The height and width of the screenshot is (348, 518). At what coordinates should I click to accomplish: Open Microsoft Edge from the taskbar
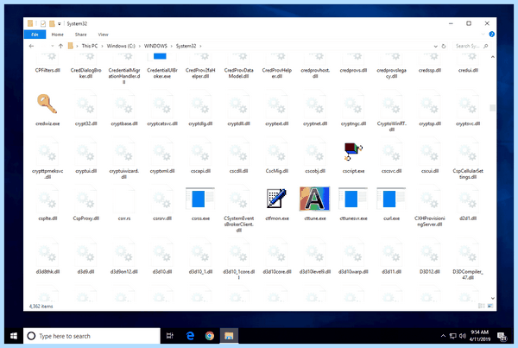(190, 336)
